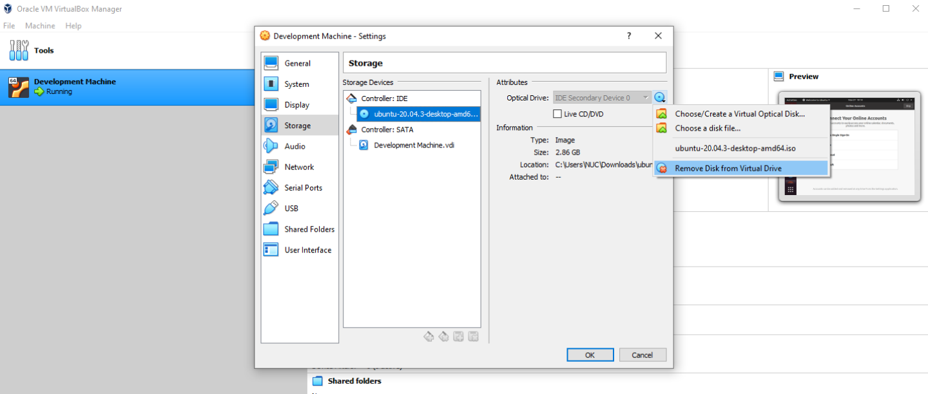Toggle the Live CD/DVD checkbox

pos(557,114)
